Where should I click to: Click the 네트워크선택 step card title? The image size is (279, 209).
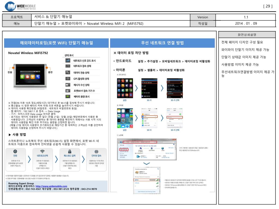pos(42,156)
